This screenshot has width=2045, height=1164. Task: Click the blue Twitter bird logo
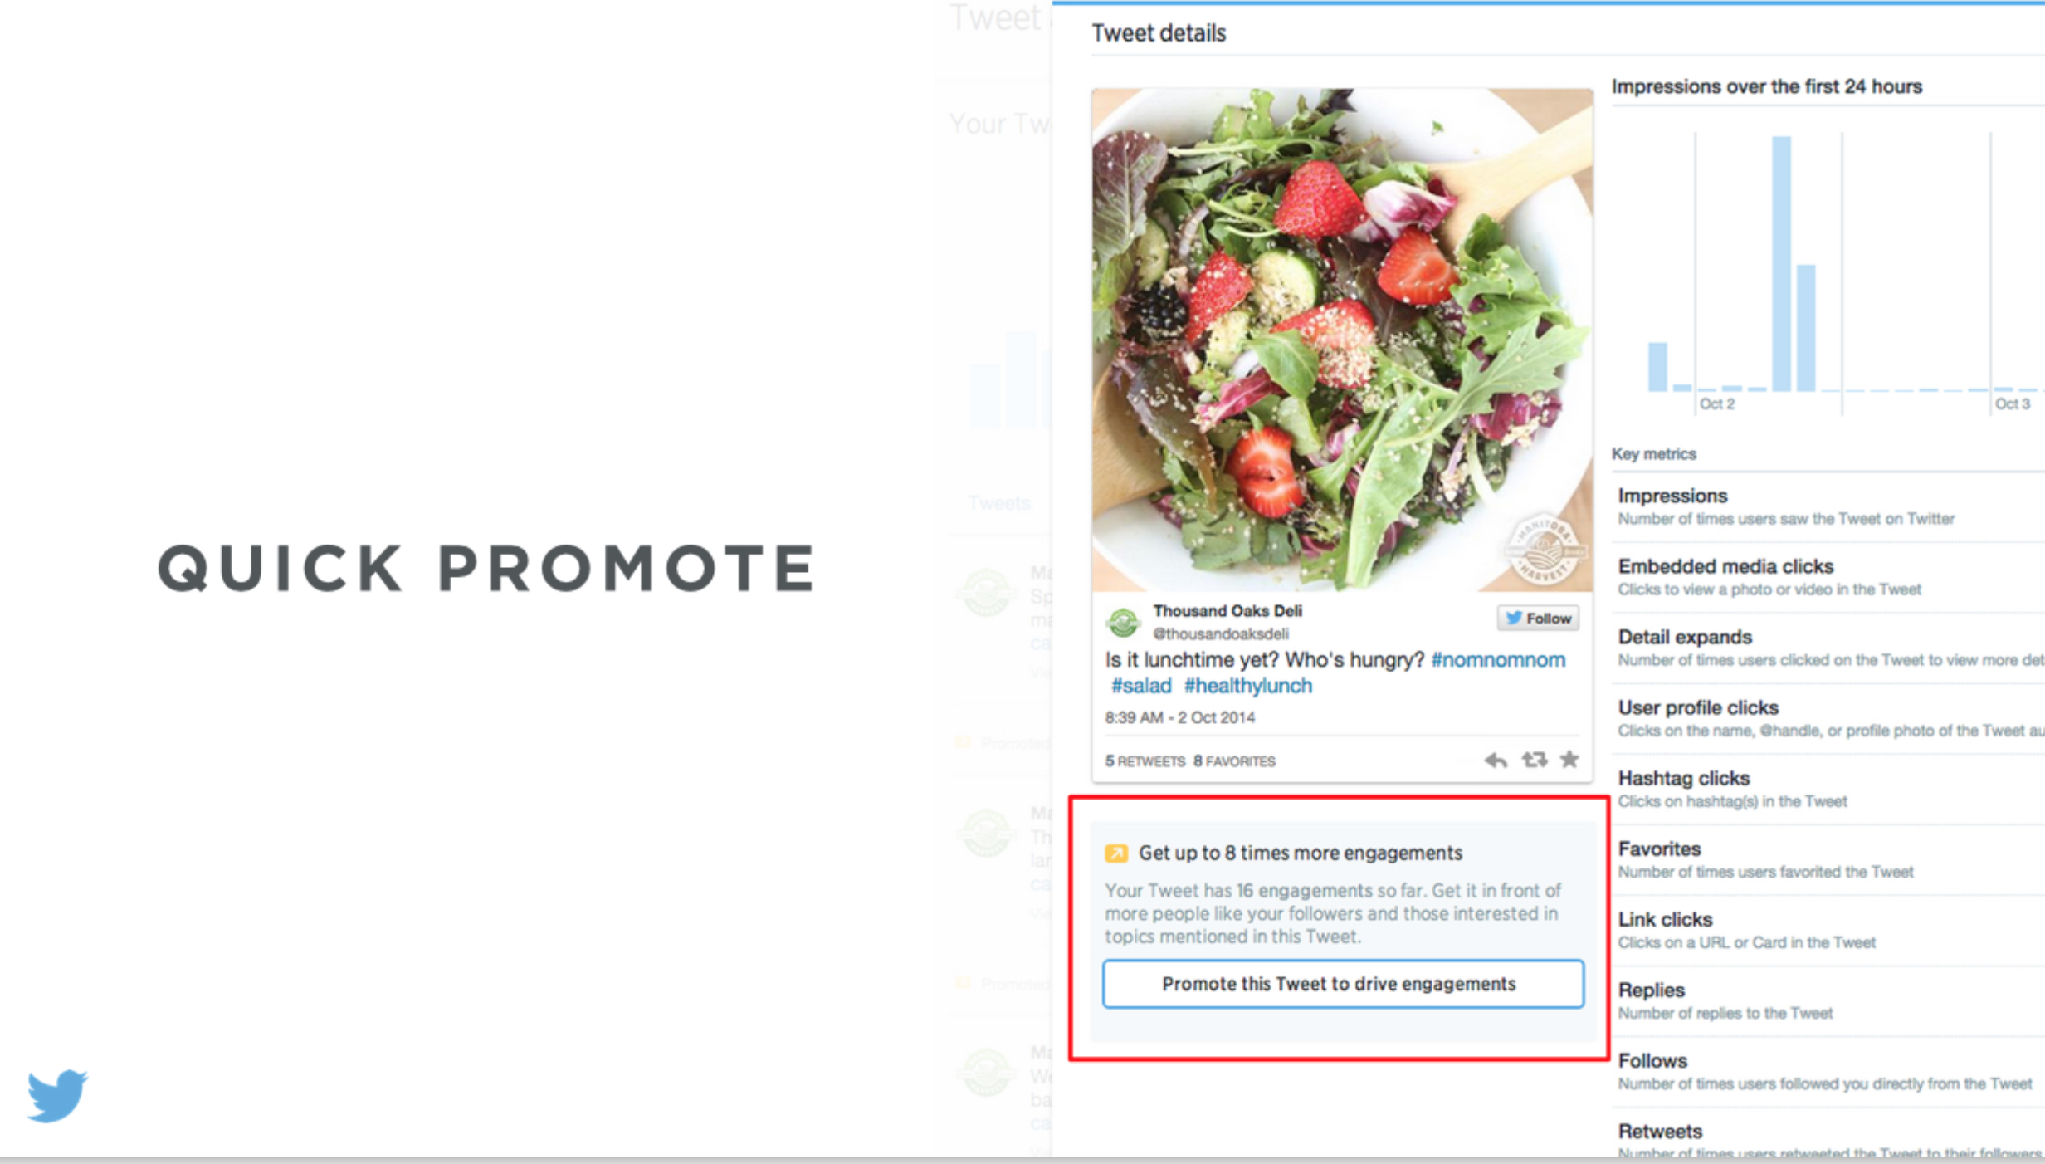pos(56,1096)
